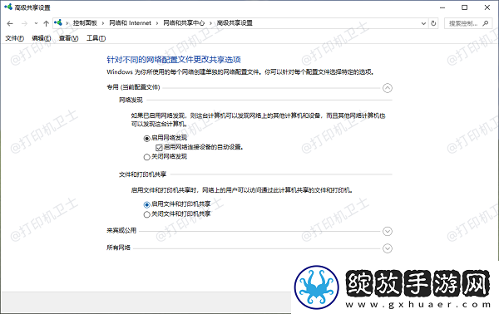Image resolution: width=499 pixels, height=314 pixels.
Task: Select 启用网络发现 radio button
Action: pos(146,138)
